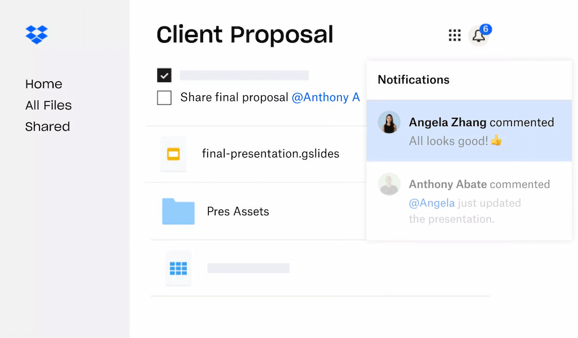Click the blue Pres Assets folder icon
578x338 pixels.
pos(178,211)
